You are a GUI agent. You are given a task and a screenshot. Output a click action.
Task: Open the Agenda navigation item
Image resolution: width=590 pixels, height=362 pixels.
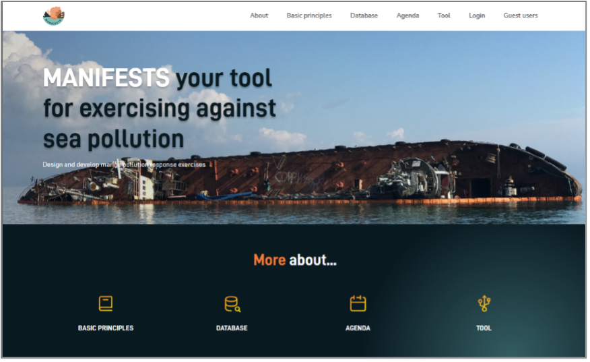tap(407, 16)
